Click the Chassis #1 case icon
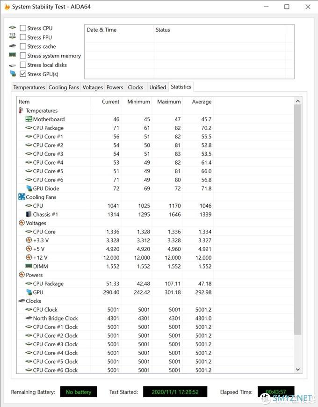Viewport: 318px width, 407px height. tap(29, 214)
